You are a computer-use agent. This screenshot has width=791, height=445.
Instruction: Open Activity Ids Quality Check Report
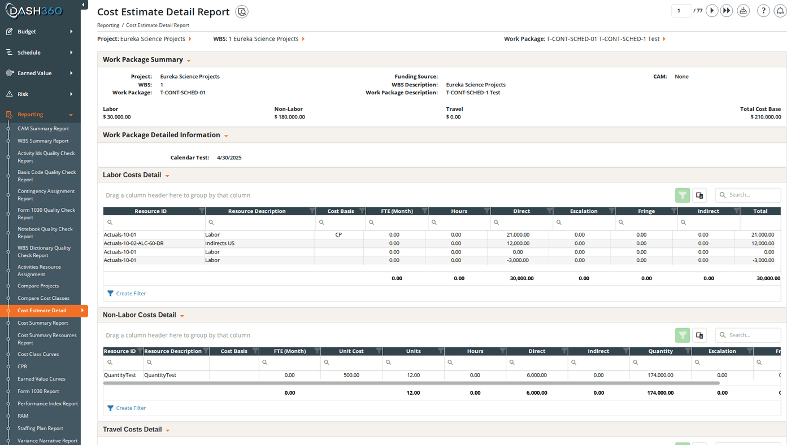(46, 157)
